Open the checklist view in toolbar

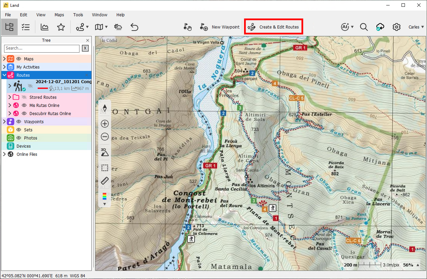[x=25, y=27]
